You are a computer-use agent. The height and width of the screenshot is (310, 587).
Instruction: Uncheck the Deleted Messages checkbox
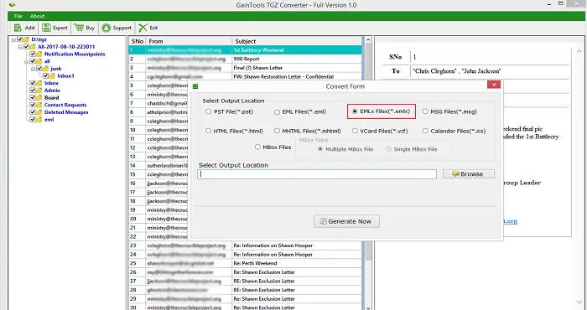33,112
